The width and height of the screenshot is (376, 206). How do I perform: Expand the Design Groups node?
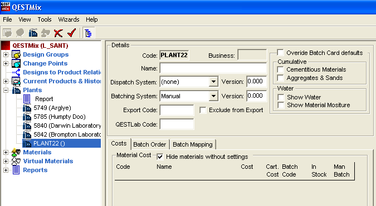(x=6, y=55)
